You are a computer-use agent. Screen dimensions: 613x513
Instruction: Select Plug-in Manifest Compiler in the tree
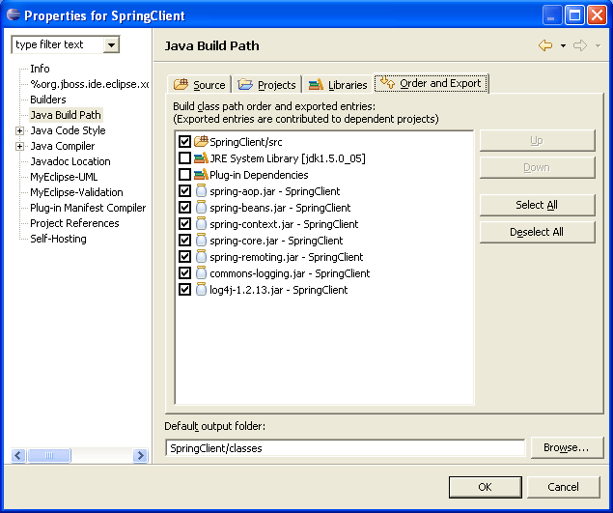pyautogui.click(x=88, y=208)
